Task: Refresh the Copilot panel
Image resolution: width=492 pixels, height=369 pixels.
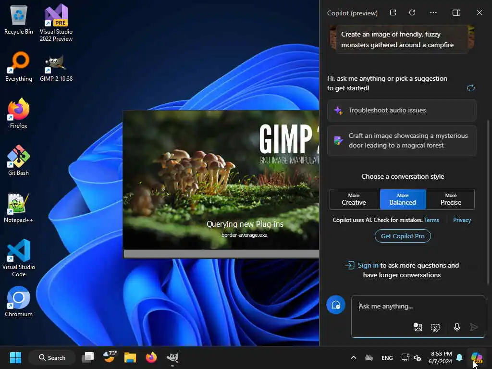Action: point(412,12)
